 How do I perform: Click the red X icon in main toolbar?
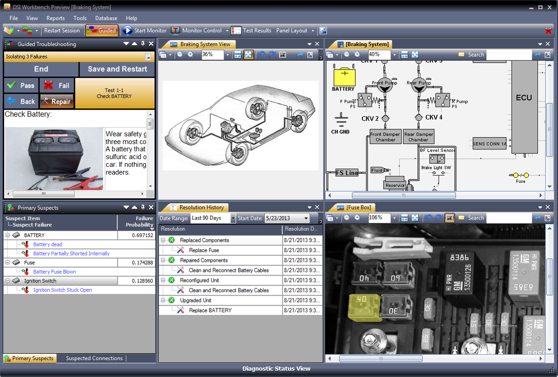coord(548,31)
